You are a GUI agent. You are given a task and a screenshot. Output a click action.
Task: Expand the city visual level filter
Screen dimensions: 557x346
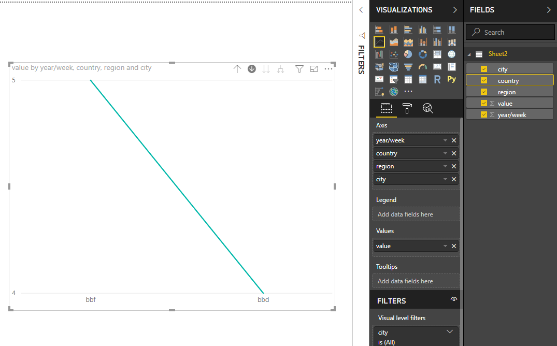[x=450, y=332]
